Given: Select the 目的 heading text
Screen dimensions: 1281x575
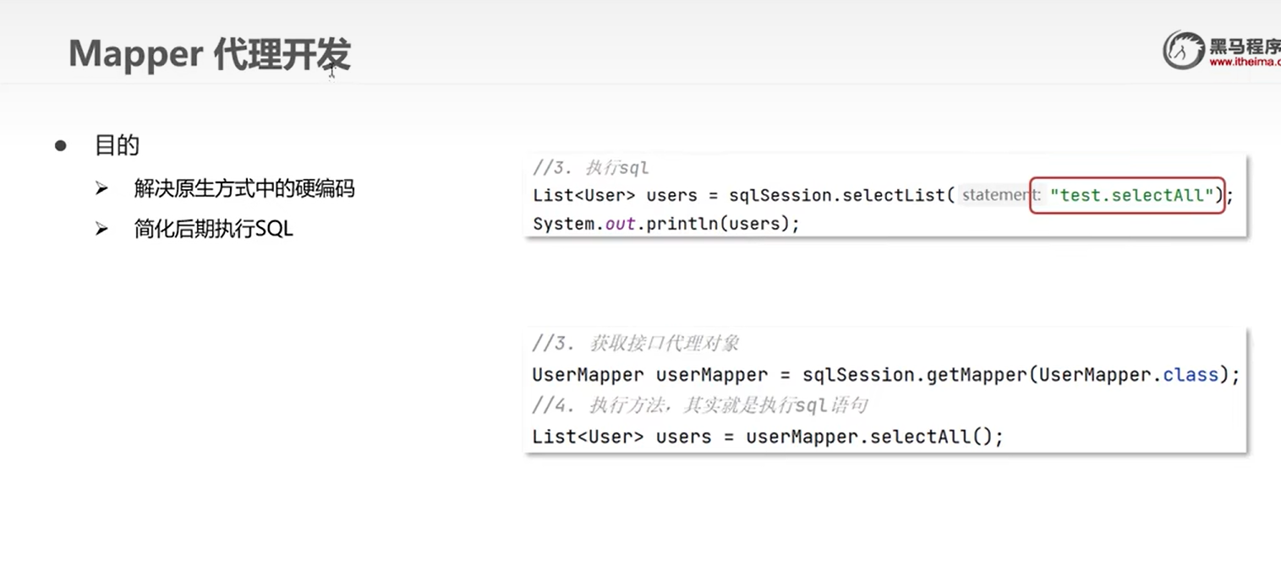Looking at the screenshot, I should click(117, 145).
